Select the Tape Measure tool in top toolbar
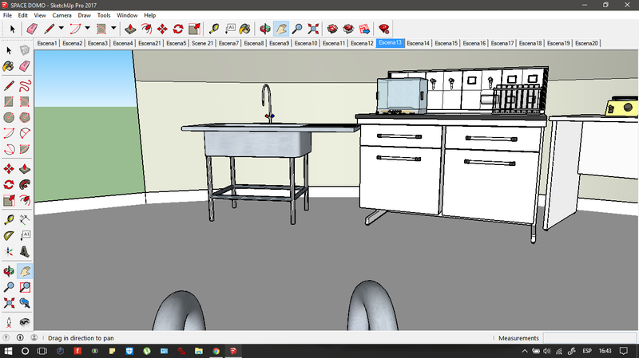 tap(213, 29)
